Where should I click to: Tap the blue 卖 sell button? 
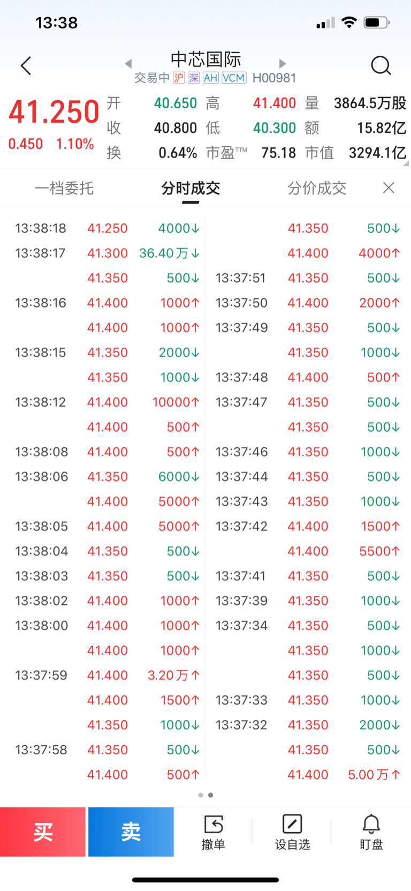[x=131, y=832]
